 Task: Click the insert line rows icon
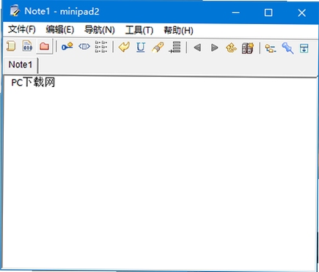tap(175, 48)
